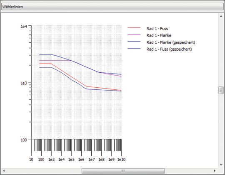Click the red Rad 1 - Fuss legend line
This screenshot has width=225, height=175.
pyautogui.click(x=134, y=27)
